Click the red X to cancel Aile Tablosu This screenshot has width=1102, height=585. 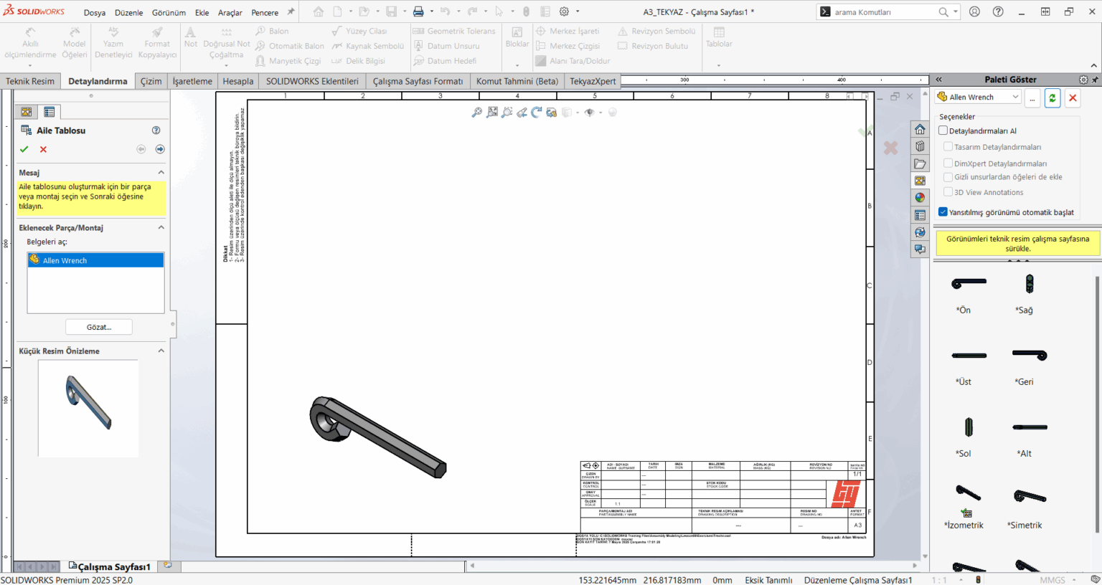43,149
